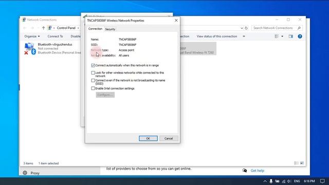Click the Proxy globe icon
The image size is (329, 185).
(x=25, y=173)
